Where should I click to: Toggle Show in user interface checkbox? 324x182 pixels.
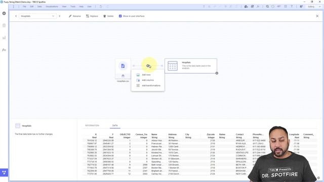[120, 16]
